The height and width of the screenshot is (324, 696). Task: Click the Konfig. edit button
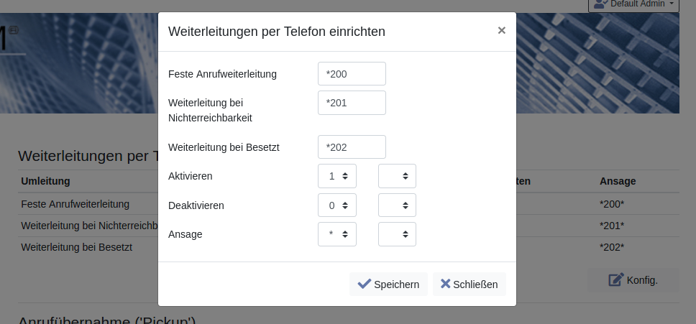click(x=633, y=279)
